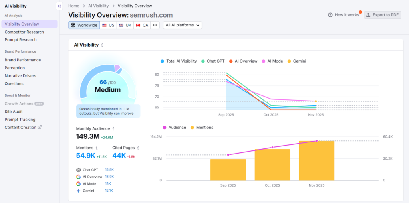Click info icon next to AI Visibility title
The image size is (409, 203).
point(102,45)
